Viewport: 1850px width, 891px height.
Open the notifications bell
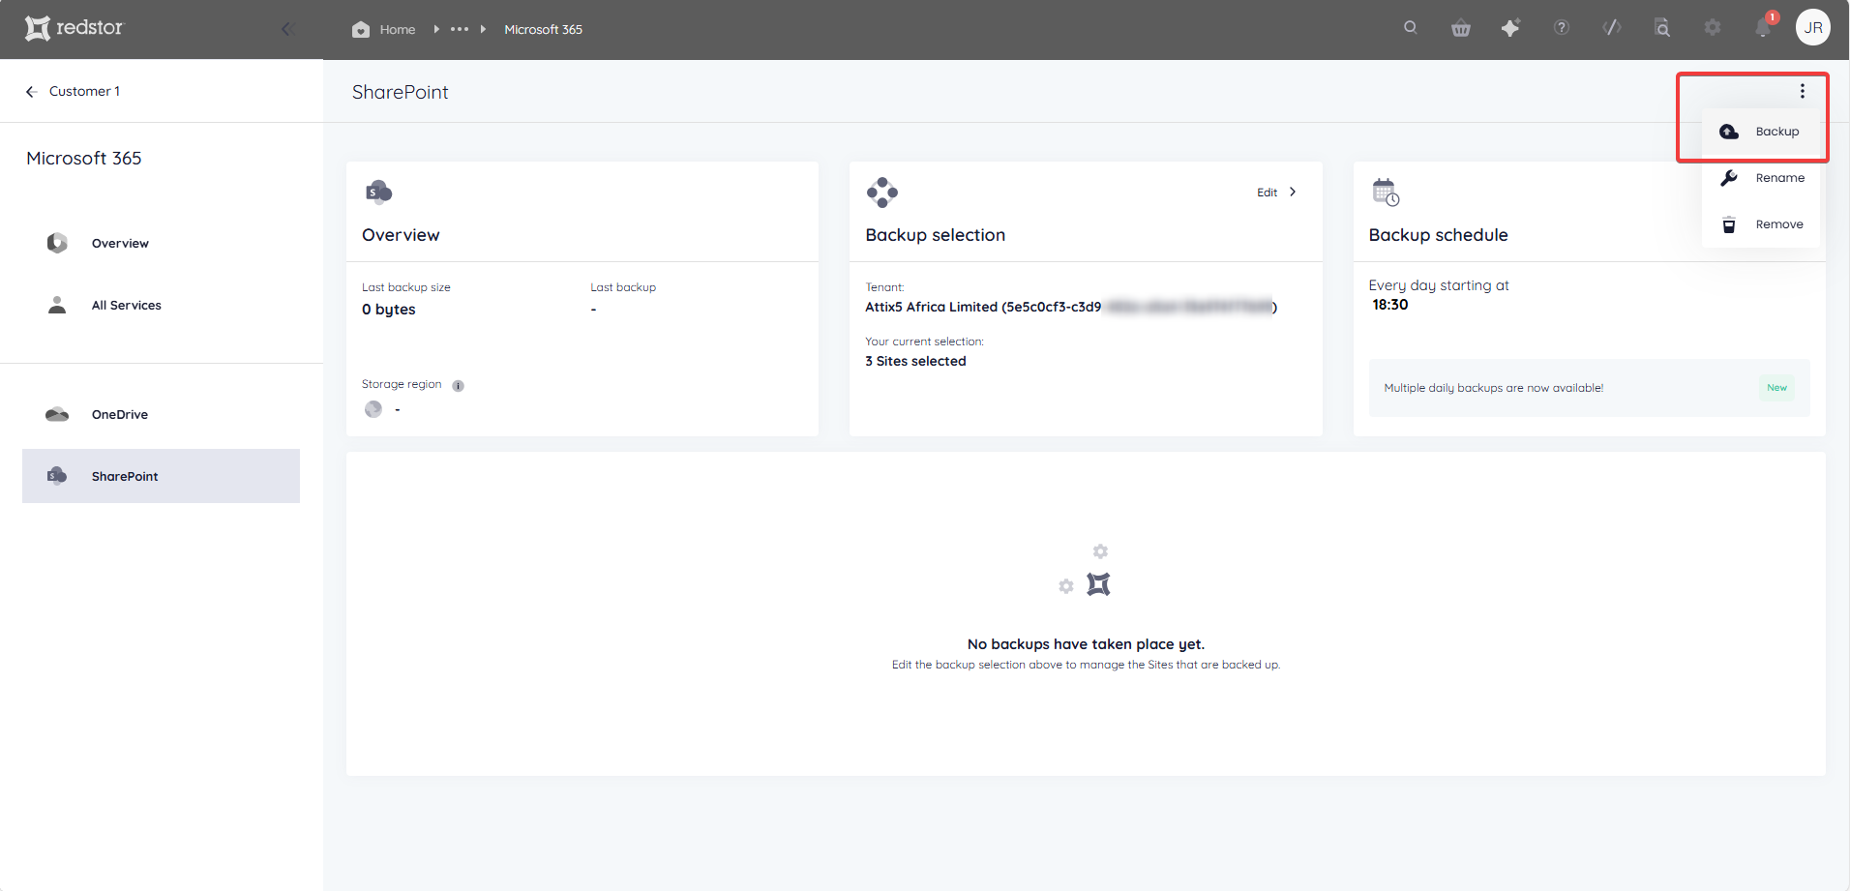[1763, 27]
